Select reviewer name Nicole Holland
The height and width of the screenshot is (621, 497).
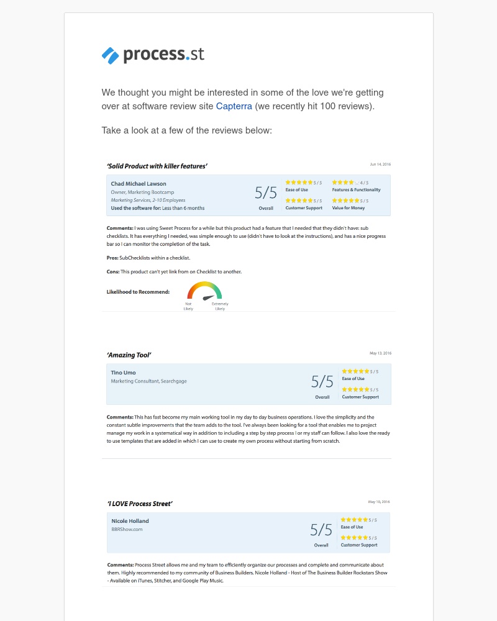[x=130, y=521]
